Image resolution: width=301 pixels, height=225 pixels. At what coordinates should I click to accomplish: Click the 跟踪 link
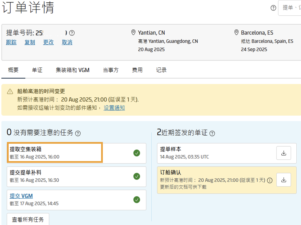click(x=11, y=42)
